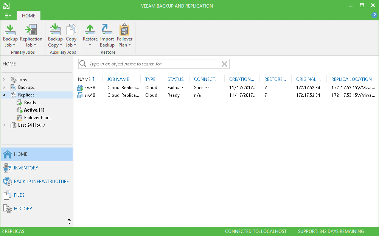Click the n/a connection cell
The height and width of the screenshot is (236, 379).
point(197,95)
